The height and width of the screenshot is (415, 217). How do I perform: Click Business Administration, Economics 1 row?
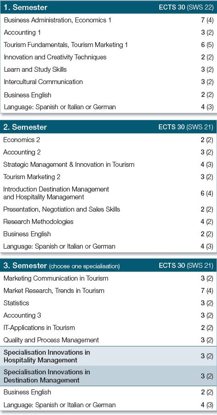coord(108,20)
